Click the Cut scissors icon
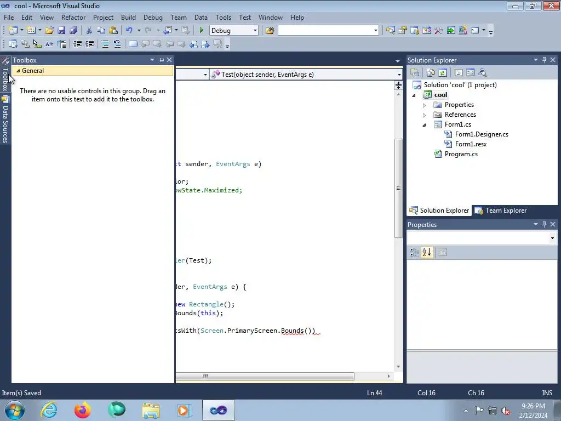This screenshot has height=421, width=561. pos(89,31)
